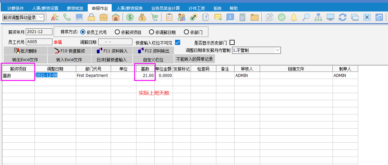The width and height of the screenshot is (388, 165).
Task: Click the 2021-12-08 adjustment date cell
Action: pyautogui.click(x=55, y=76)
